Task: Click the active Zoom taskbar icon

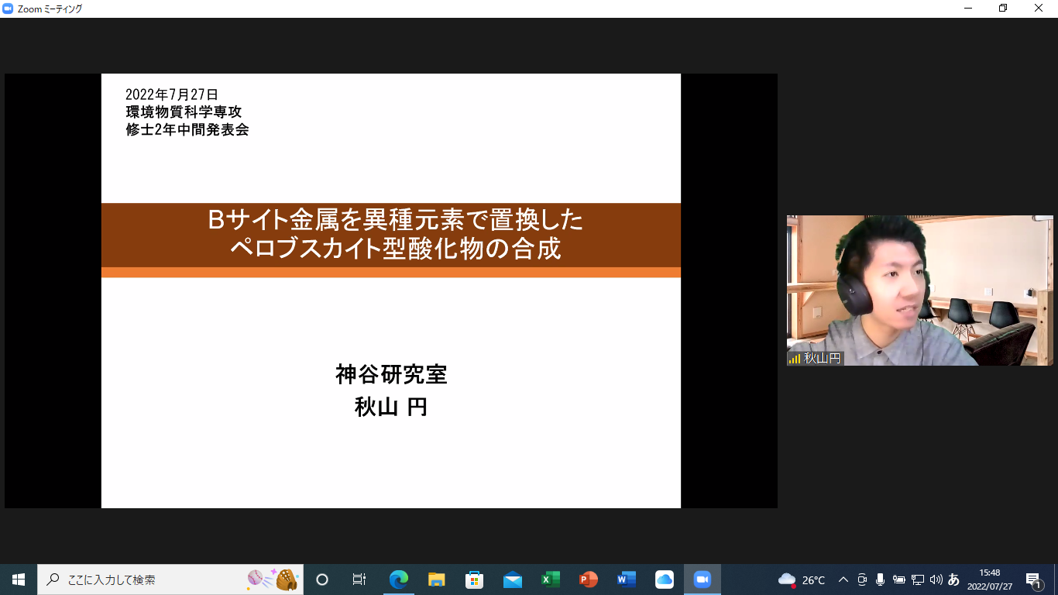Action: pos(702,580)
